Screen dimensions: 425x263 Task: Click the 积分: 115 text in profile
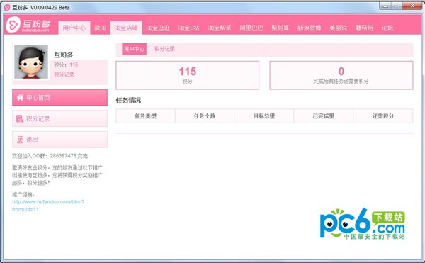pyautogui.click(x=66, y=65)
